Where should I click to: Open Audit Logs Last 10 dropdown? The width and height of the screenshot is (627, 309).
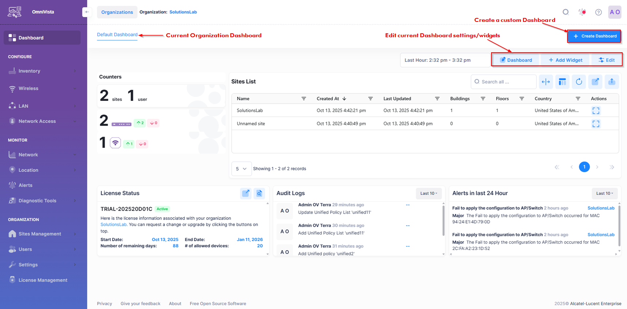pos(429,194)
